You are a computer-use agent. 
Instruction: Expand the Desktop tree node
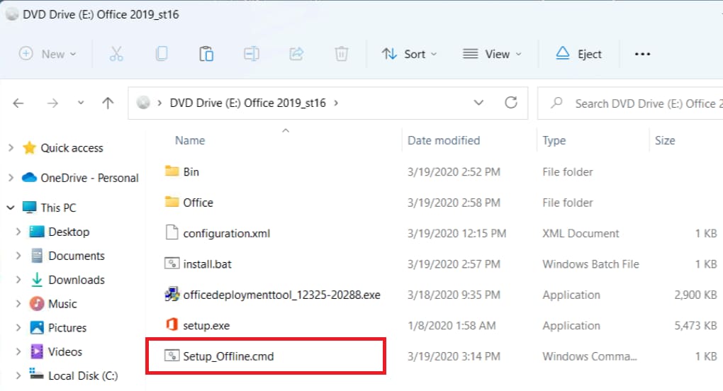tap(18, 232)
